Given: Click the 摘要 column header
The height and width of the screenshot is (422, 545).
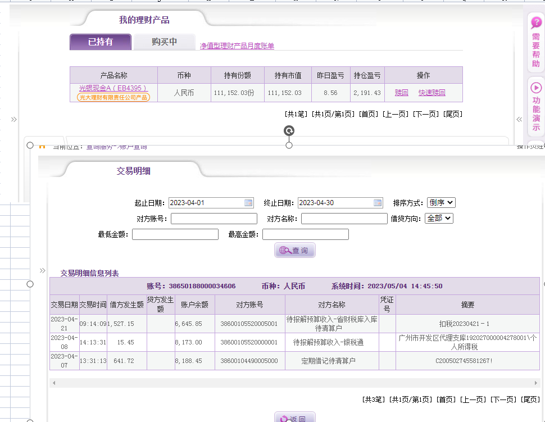Looking at the screenshot, I should (467, 305).
